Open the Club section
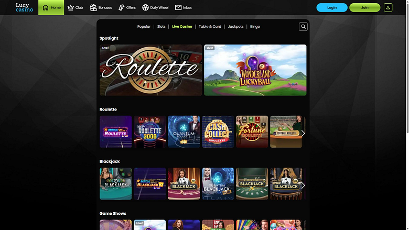Image resolution: width=409 pixels, height=230 pixels. coord(75,7)
